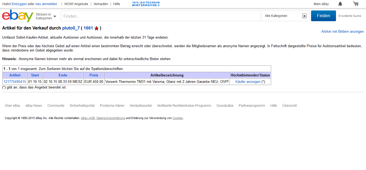Viewport: 366px width, 170px height.
Task: Open eBay News footer link
Action: point(34,106)
